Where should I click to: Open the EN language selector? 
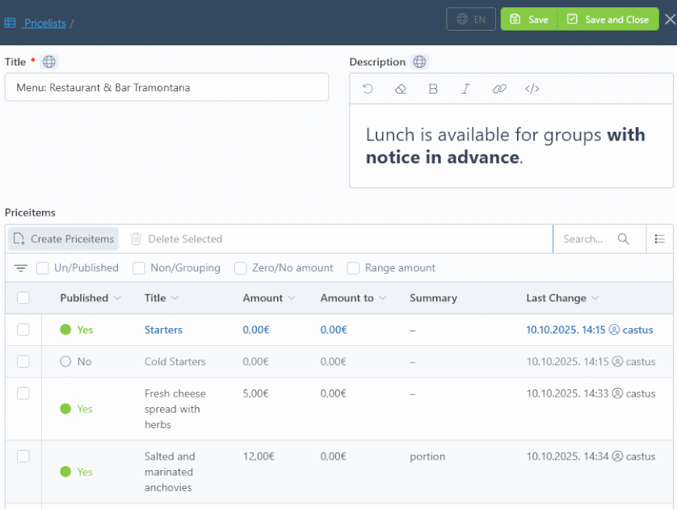point(471,19)
